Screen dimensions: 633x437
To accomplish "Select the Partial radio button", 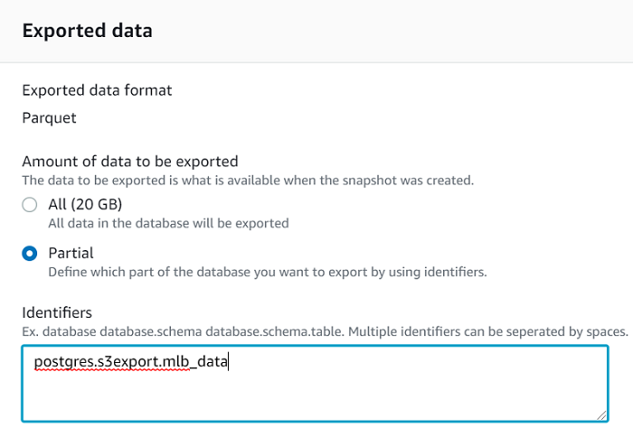I will click(x=30, y=254).
